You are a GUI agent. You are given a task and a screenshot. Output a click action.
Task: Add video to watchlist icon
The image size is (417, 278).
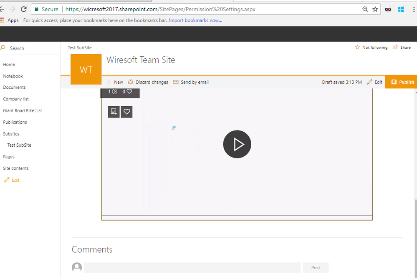point(114,112)
